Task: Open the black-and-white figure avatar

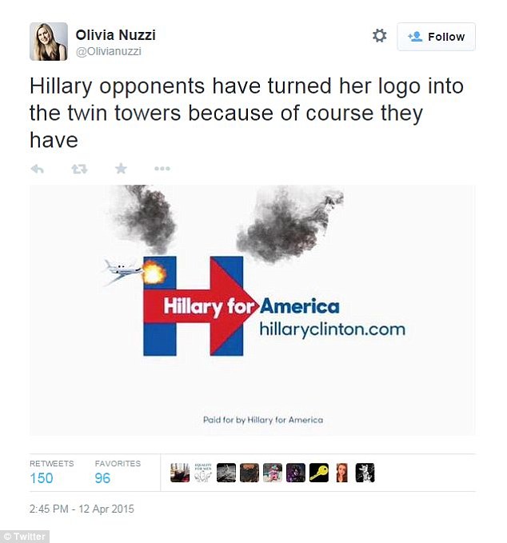Action: [365, 473]
